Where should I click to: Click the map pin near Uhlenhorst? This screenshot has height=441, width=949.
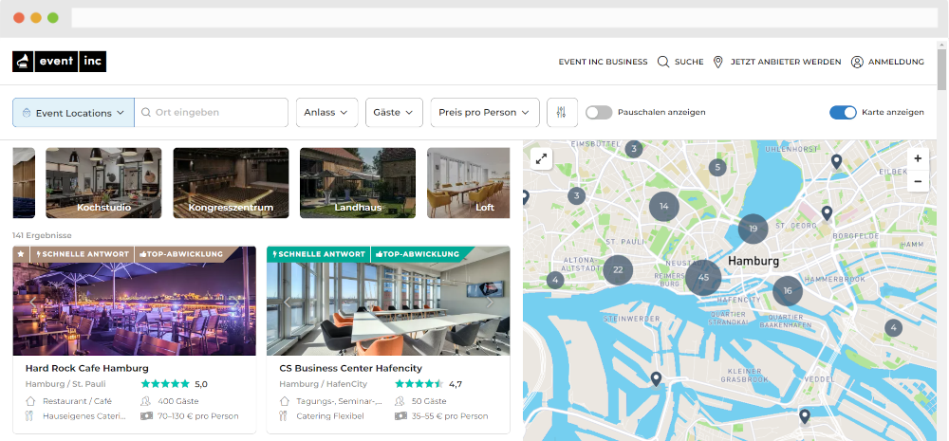coord(836,161)
